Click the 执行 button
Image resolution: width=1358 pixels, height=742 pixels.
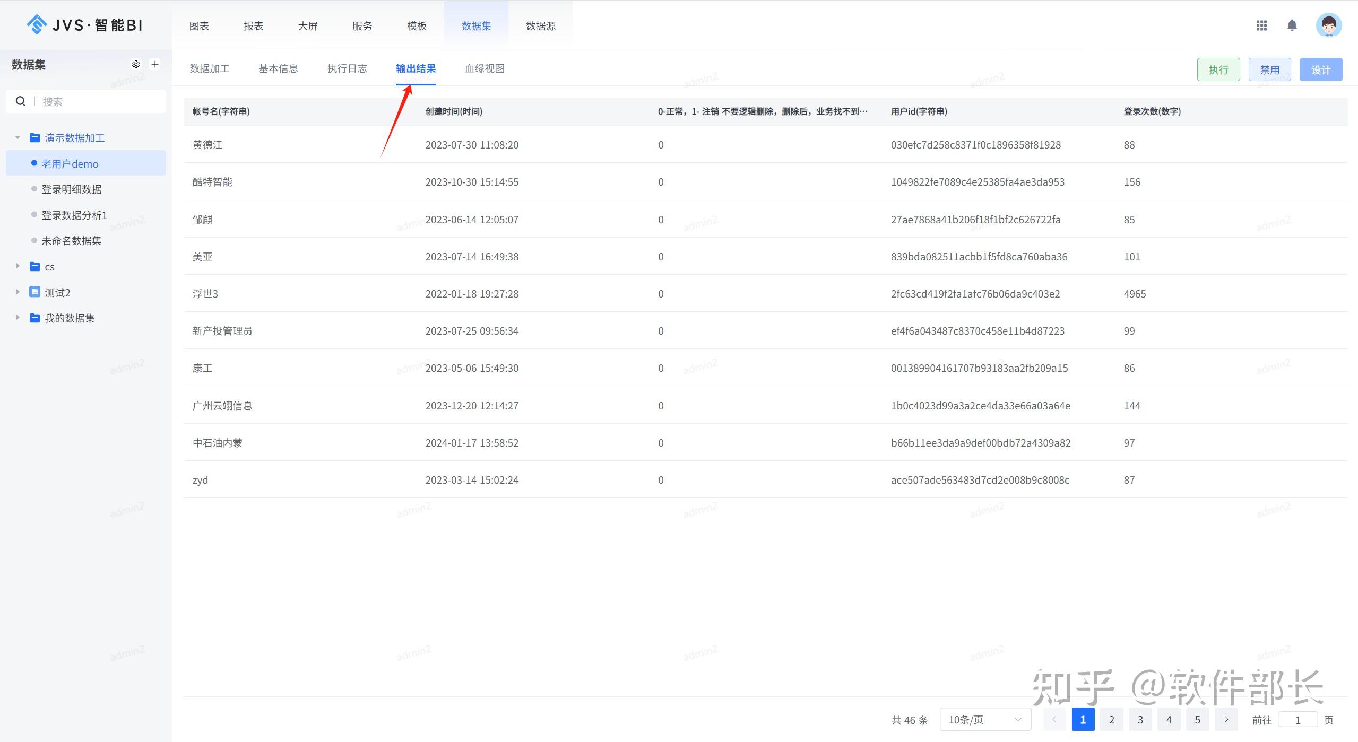click(1218, 69)
